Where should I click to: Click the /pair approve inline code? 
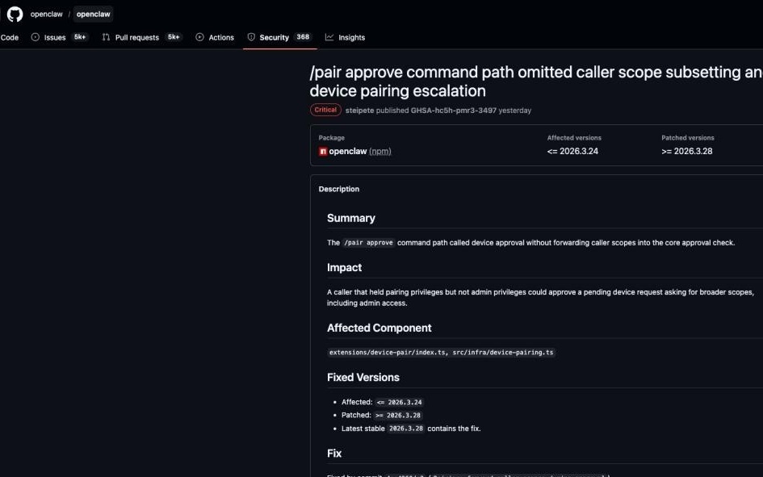click(368, 242)
